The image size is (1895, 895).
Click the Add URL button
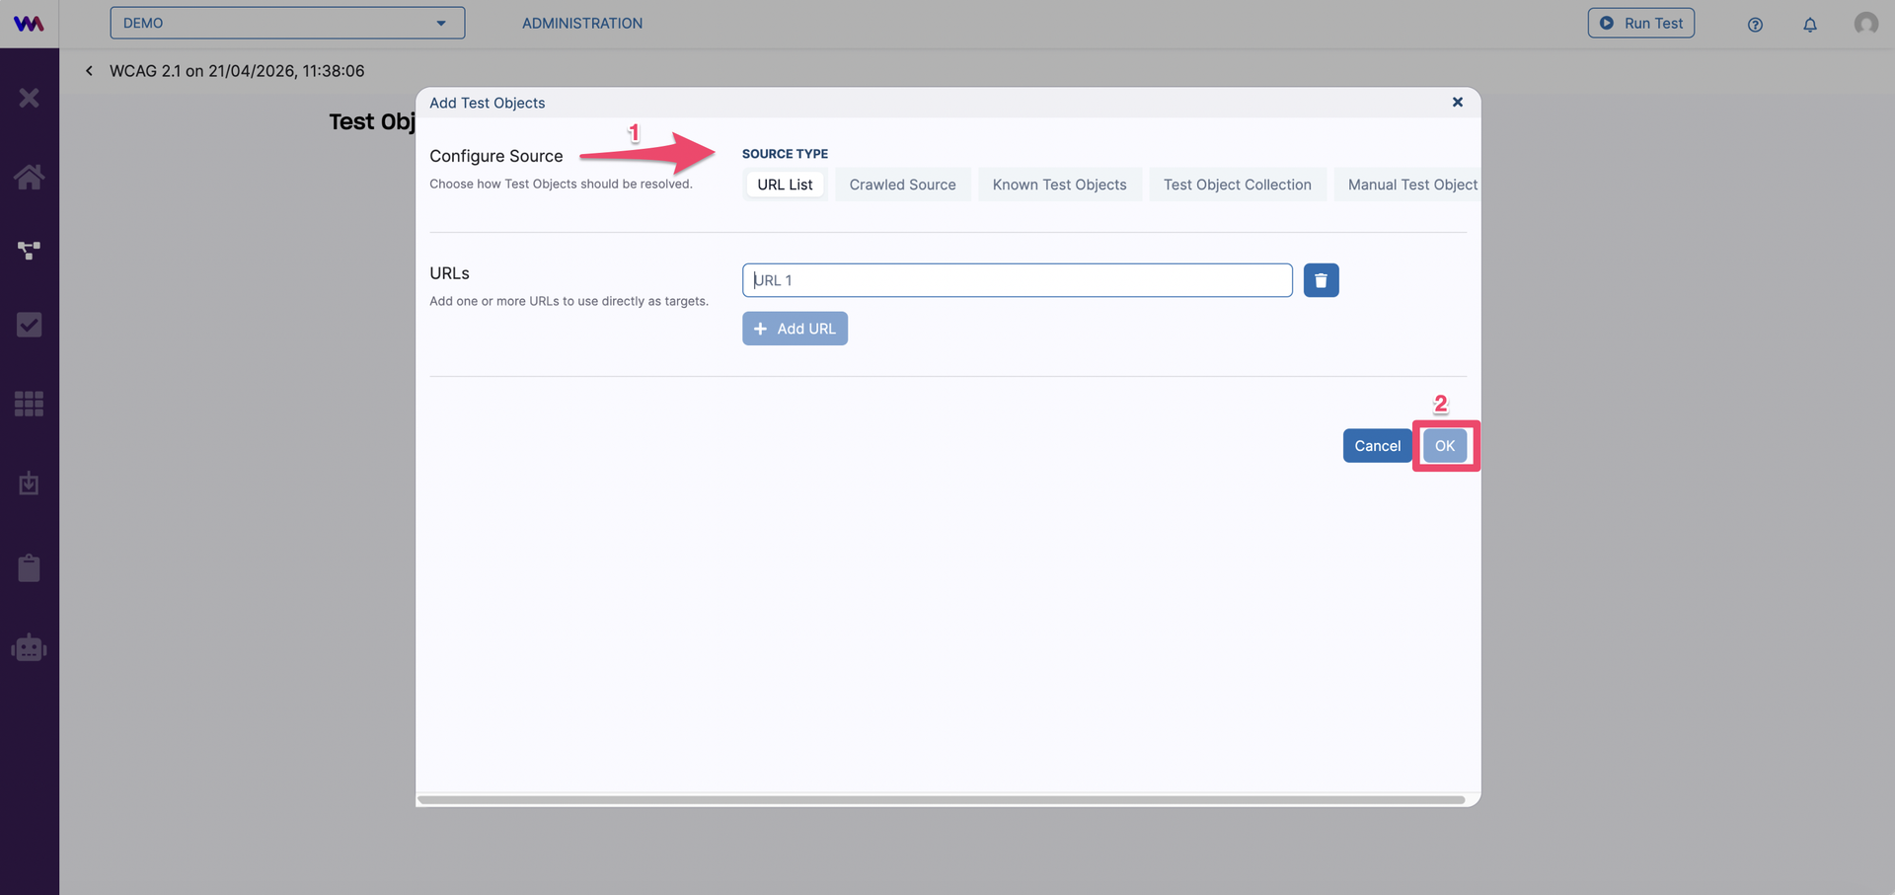click(x=795, y=329)
